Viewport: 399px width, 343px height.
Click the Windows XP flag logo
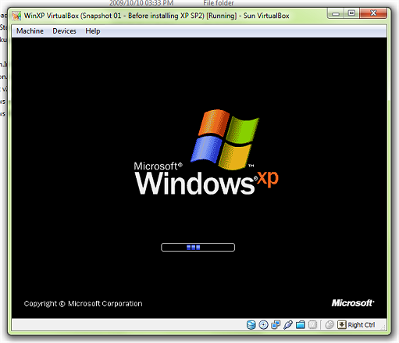(x=225, y=140)
